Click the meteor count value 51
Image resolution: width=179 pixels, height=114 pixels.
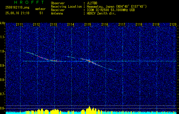41,13
